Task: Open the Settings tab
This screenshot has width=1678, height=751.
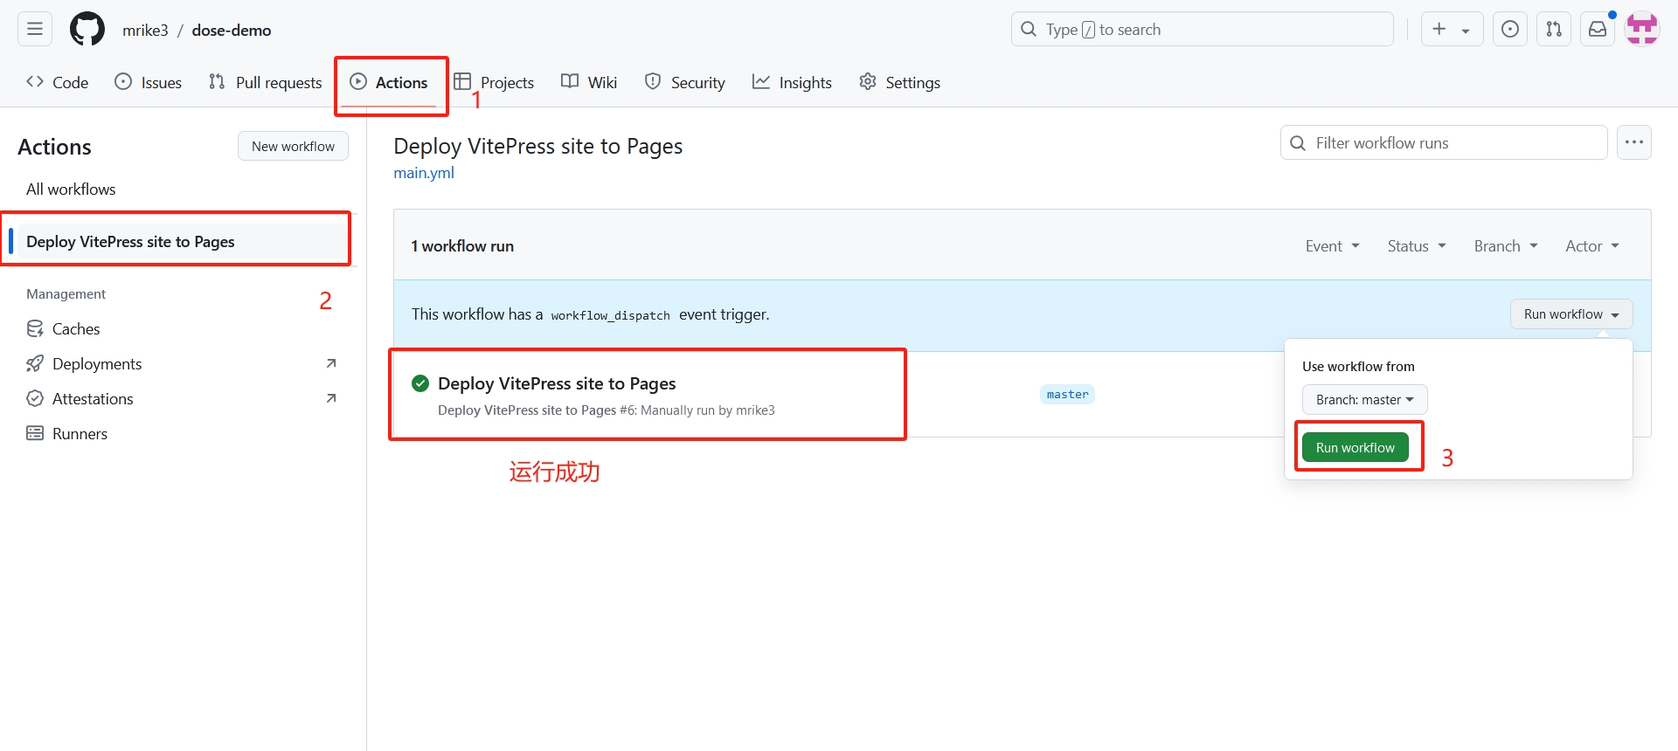Action: (x=899, y=82)
